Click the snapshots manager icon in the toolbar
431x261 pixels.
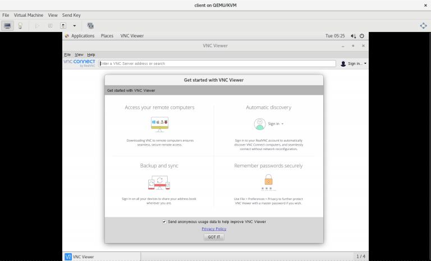click(90, 26)
